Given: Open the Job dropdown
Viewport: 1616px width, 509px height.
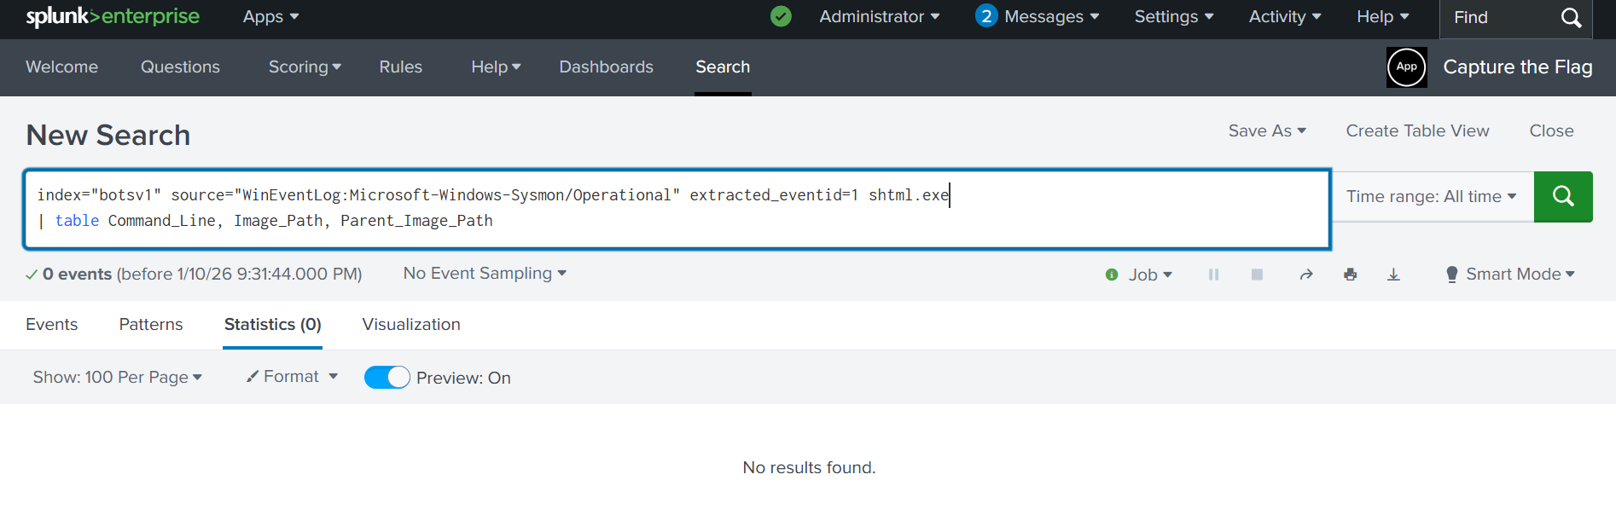Looking at the screenshot, I should (x=1150, y=275).
